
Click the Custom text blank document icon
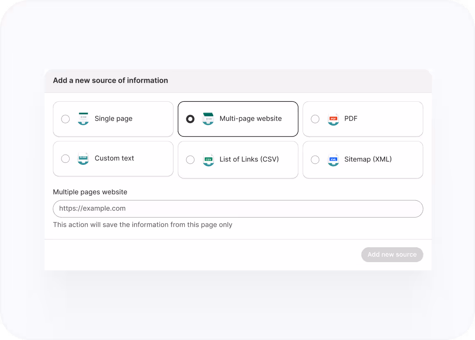(x=83, y=159)
